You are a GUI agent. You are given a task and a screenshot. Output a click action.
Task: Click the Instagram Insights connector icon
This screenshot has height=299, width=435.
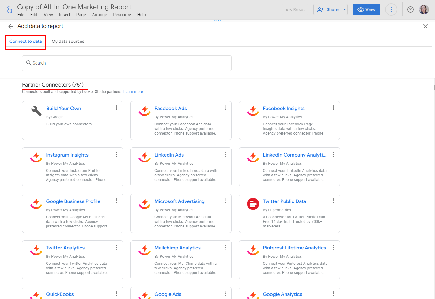click(36, 157)
